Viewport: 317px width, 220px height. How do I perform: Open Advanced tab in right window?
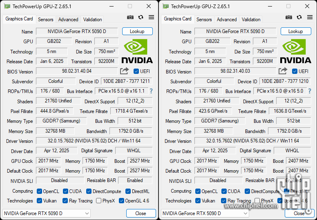[x=227, y=20]
